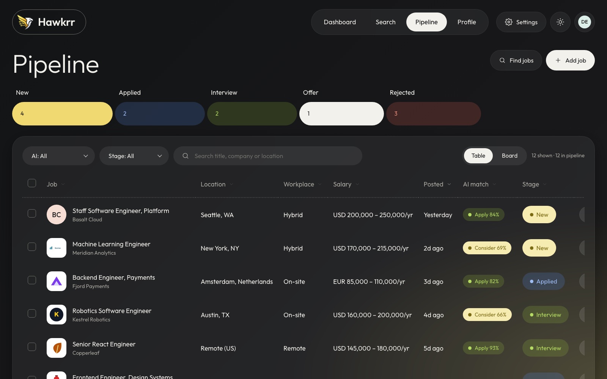This screenshot has width=607, height=379.
Task: Sort by the Workplace column header
Action: 302,184
